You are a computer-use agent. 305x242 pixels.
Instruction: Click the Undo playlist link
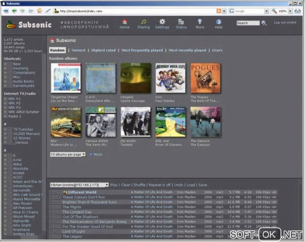coord(179,185)
